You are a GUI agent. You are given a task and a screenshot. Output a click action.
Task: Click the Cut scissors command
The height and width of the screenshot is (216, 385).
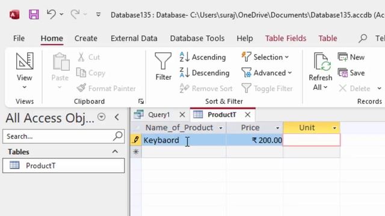tap(89, 57)
